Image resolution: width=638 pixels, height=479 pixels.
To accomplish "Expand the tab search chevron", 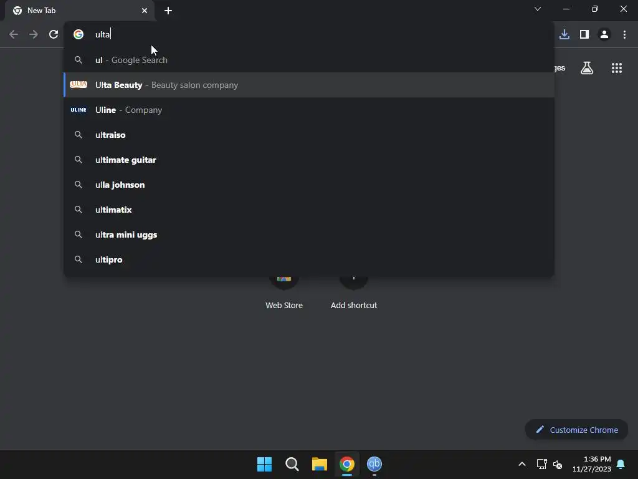I will [x=538, y=9].
